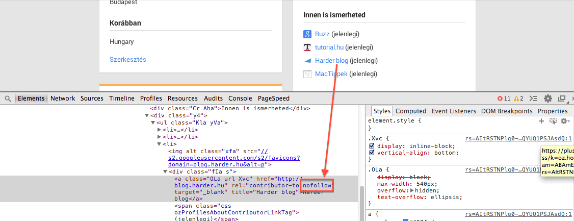The image size is (574, 221).
Task: Open Styles pane gear dropdown
Action: [x=565, y=121]
